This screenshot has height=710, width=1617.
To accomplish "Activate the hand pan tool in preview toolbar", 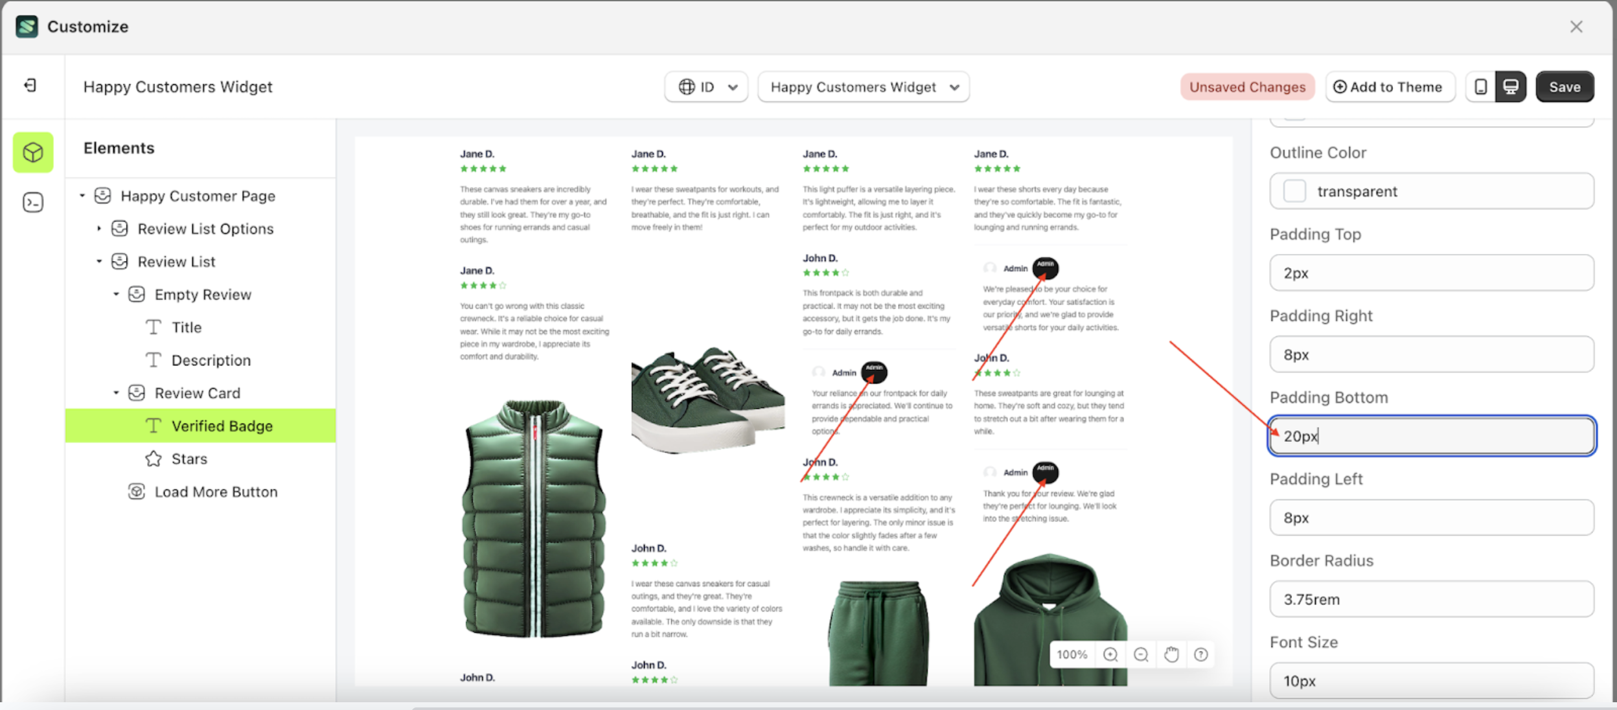I will click(x=1171, y=654).
